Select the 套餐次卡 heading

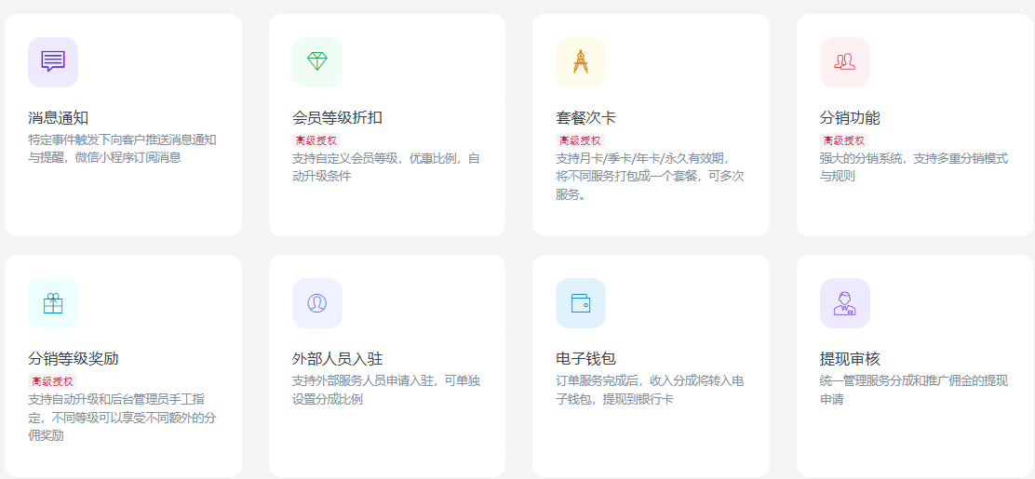585,118
